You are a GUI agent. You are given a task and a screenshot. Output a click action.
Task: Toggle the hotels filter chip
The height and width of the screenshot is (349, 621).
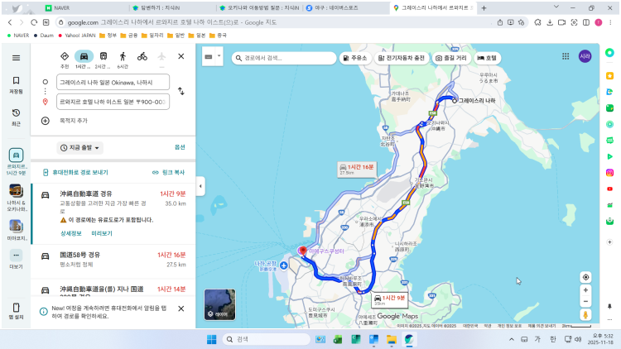(x=487, y=58)
